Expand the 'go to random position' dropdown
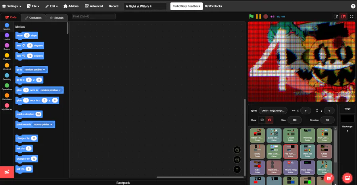Image resolution: width=357 pixels, height=185 pixels. (35, 70)
